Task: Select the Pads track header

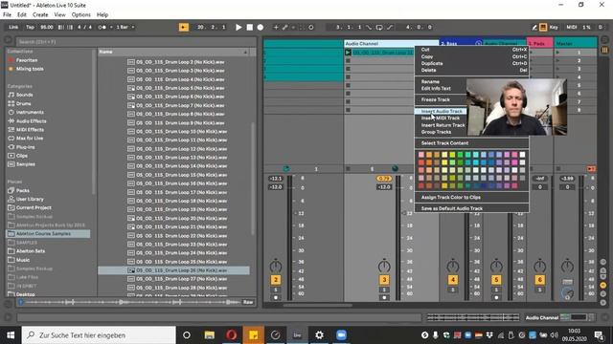Action: click(x=540, y=43)
